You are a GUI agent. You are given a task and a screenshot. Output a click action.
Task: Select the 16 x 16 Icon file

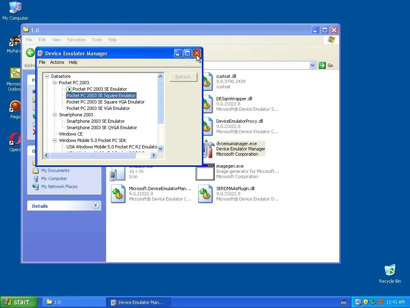point(117,173)
